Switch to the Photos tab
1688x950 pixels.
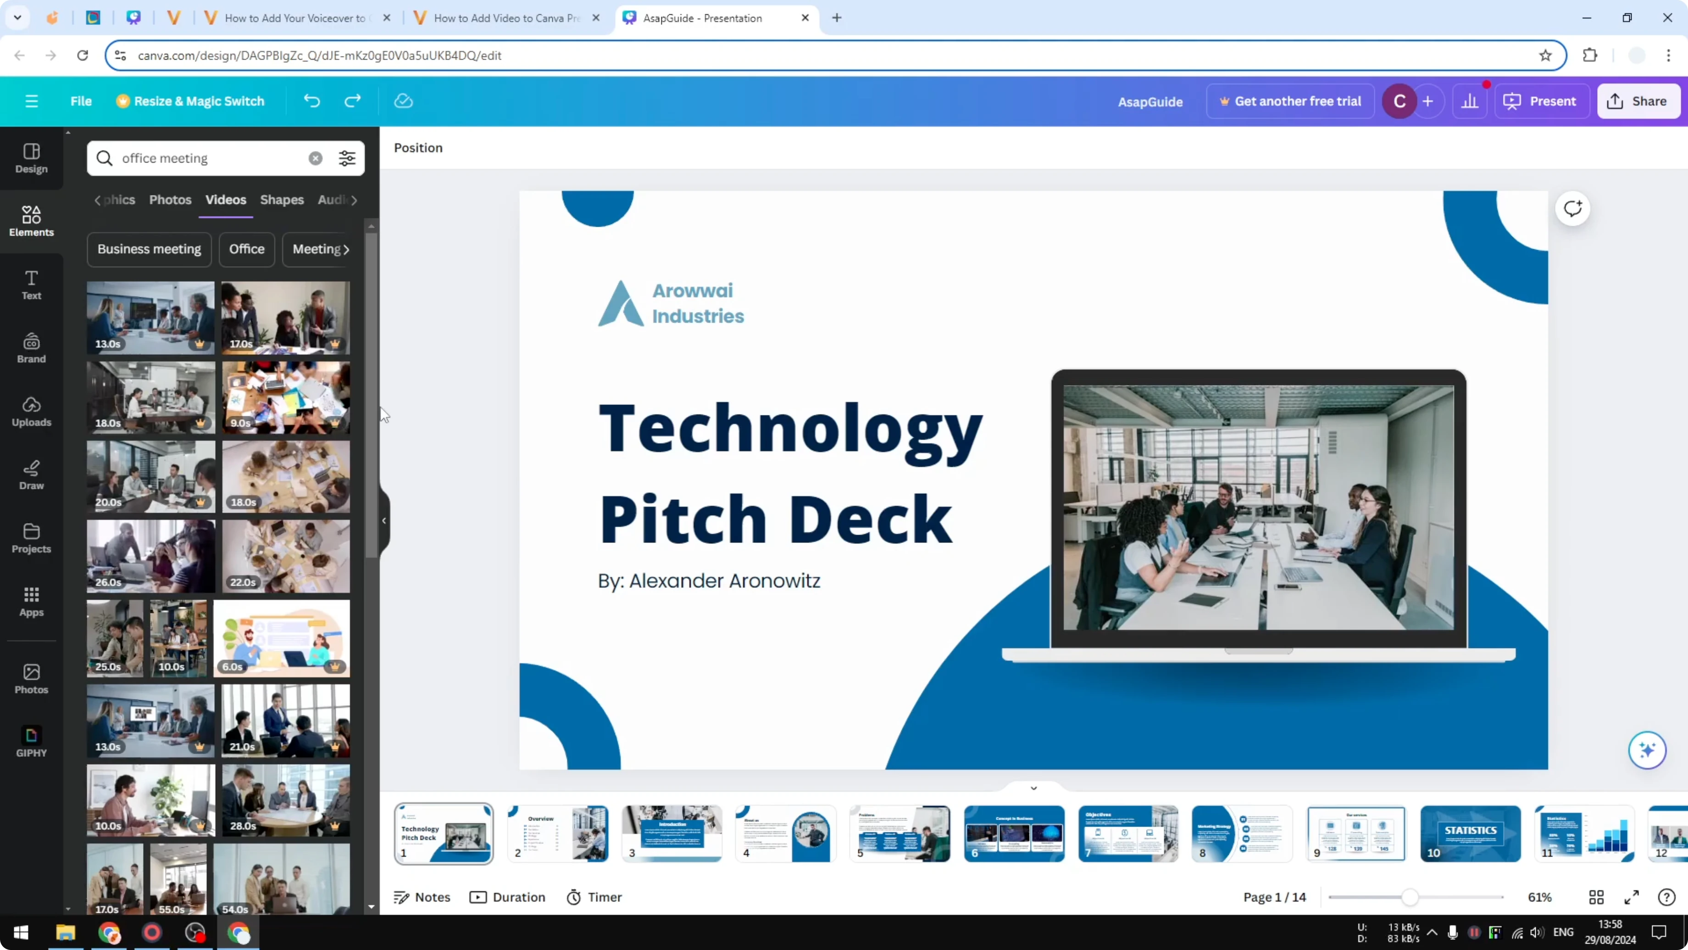(170, 199)
